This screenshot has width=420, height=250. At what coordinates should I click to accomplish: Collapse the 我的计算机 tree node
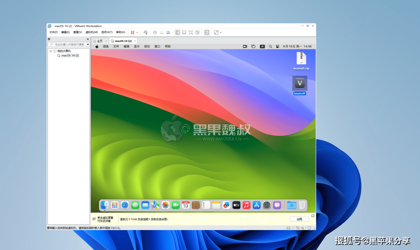pyautogui.click(x=50, y=51)
